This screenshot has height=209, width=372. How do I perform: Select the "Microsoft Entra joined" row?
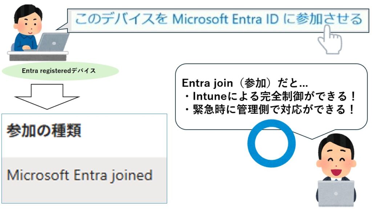[80, 175]
